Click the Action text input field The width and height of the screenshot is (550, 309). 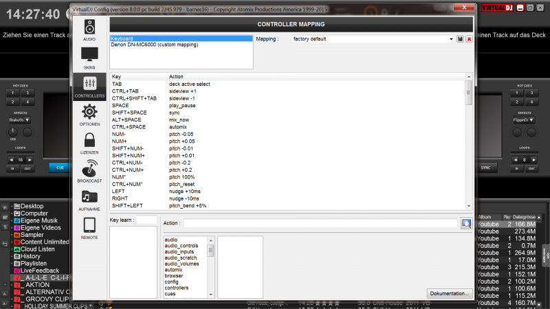tap(320, 223)
